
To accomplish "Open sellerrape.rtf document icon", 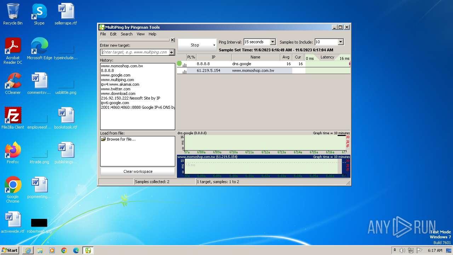I will pyautogui.click(x=66, y=15).
